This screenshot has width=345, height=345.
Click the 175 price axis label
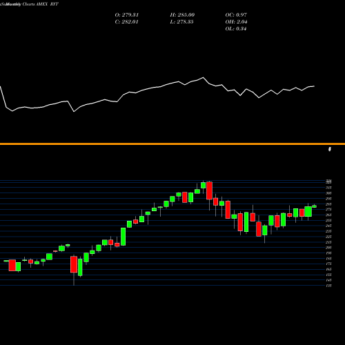328,264
